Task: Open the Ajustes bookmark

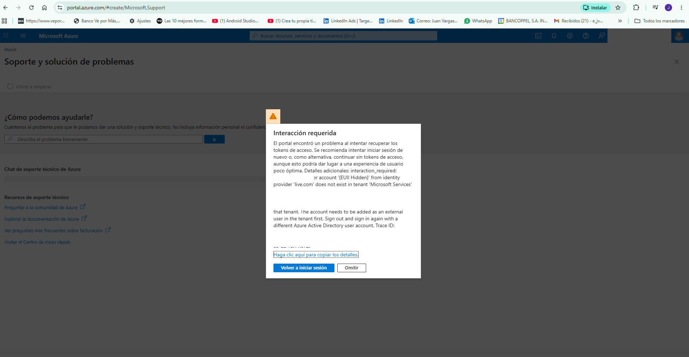Action: tap(140, 21)
